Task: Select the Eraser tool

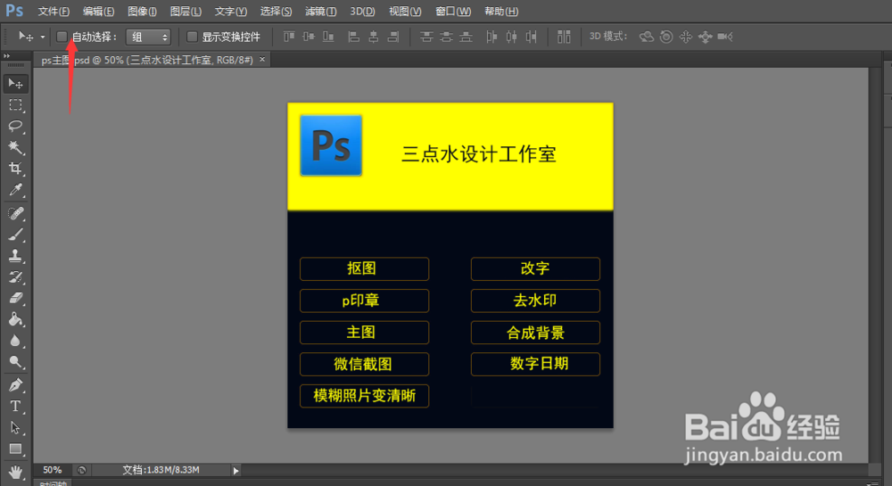Action: coord(15,298)
